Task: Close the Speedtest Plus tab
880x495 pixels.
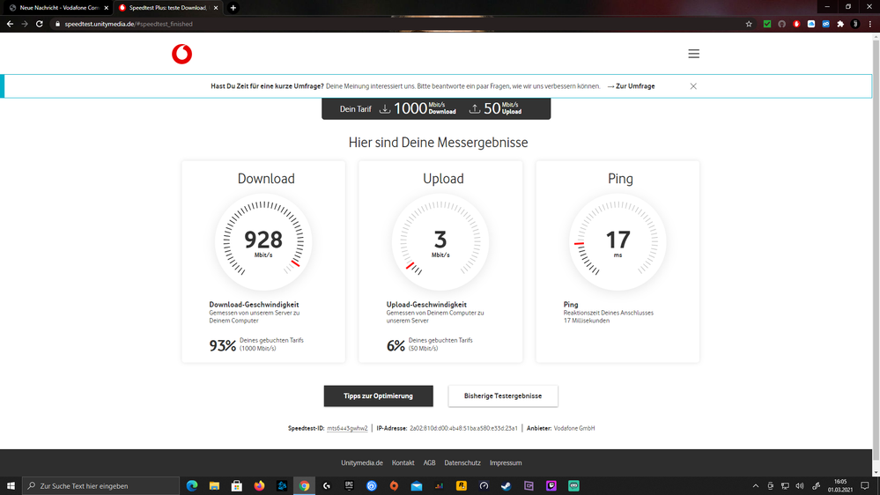Action: 216,8
